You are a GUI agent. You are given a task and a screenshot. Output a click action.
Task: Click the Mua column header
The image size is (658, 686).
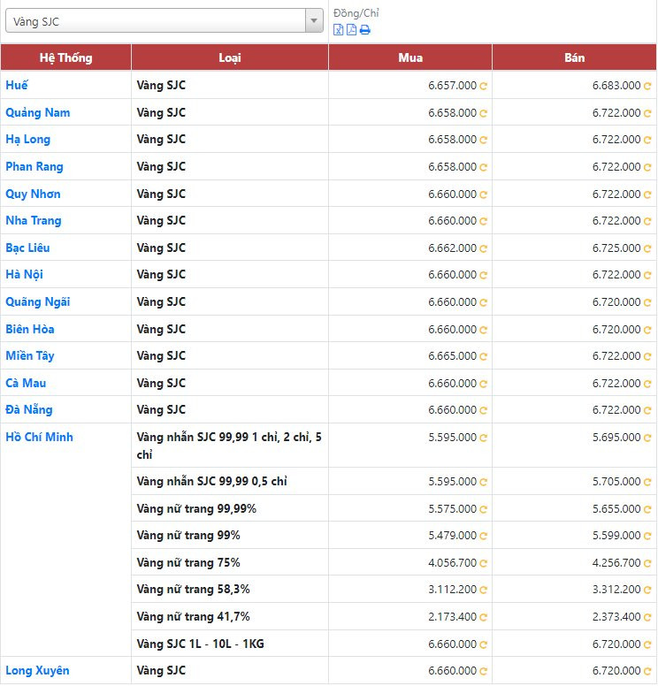410,57
